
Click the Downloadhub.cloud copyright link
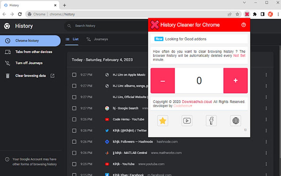[x=197, y=102]
